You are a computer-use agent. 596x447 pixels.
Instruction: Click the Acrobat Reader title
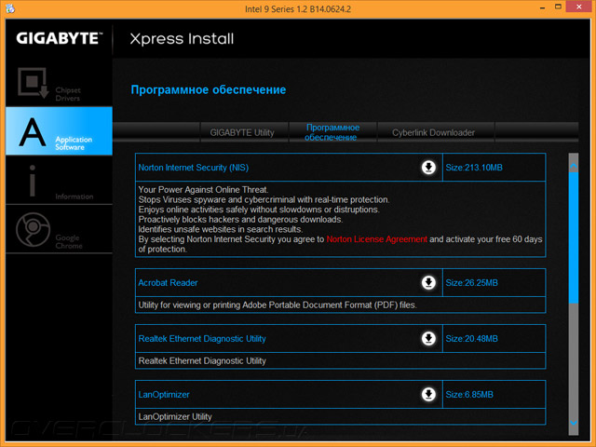click(x=168, y=283)
